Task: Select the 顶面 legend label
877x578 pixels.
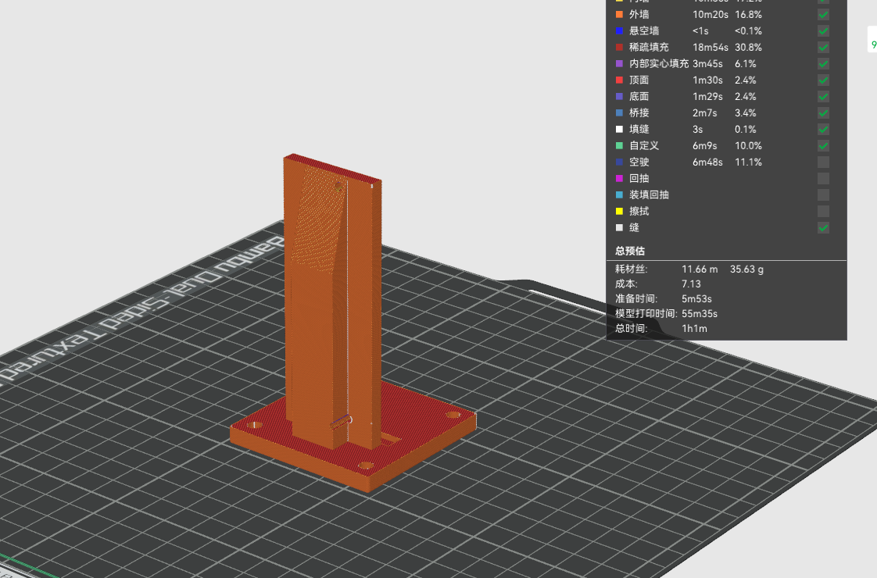Action: coord(639,80)
